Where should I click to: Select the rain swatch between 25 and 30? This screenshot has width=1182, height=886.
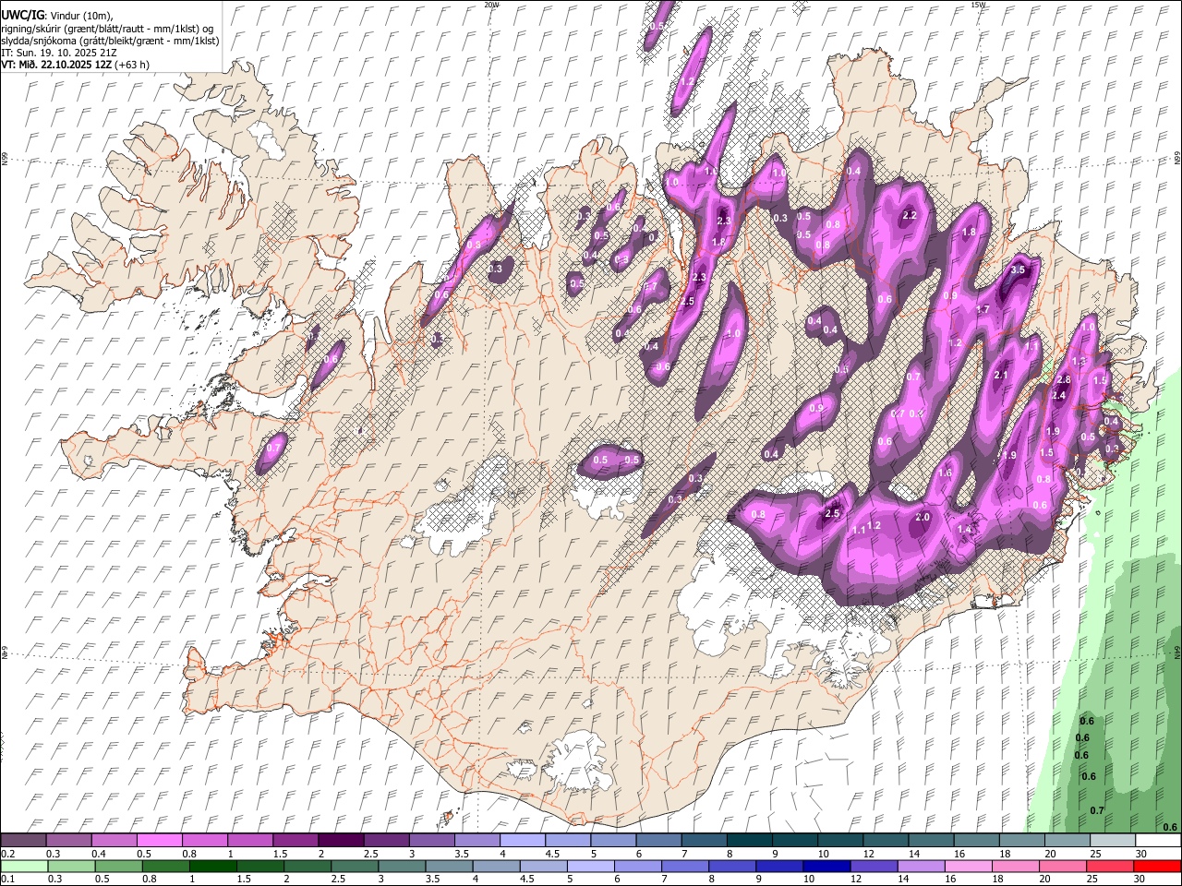point(1108,867)
